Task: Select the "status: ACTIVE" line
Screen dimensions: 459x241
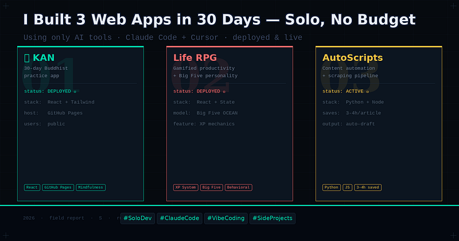Action: coord(345,91)
